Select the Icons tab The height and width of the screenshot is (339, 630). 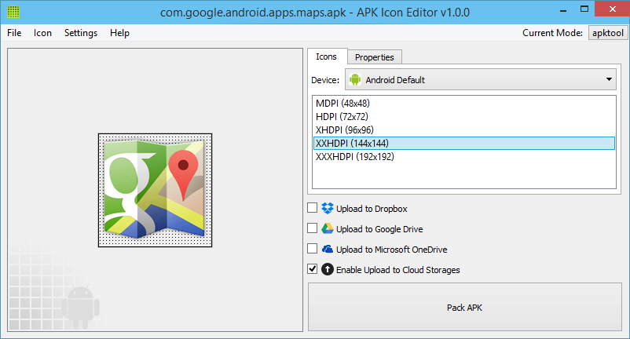pos(326,56)
